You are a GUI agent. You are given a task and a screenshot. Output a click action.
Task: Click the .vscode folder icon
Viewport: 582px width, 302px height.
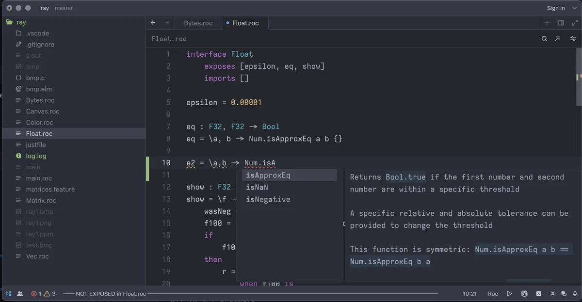click(18, 33)
